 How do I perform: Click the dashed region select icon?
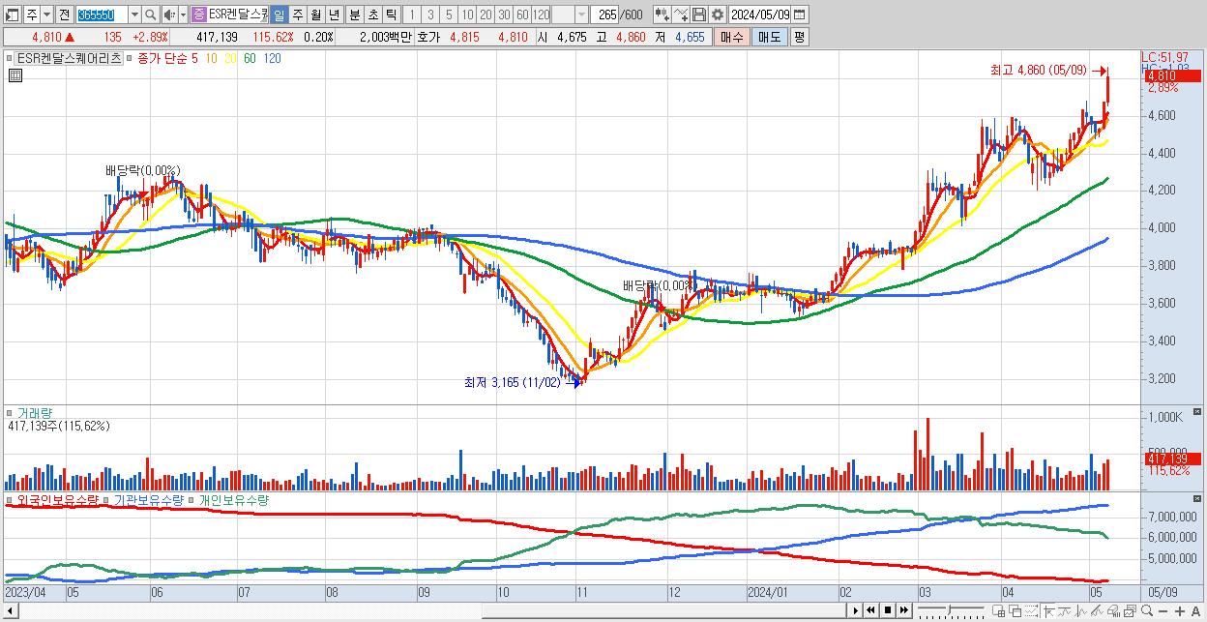click(x=1031, y=610)
